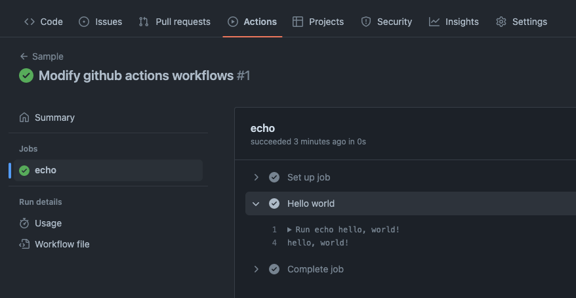Click the Summary home icon
Image resolution: width=576 pixels, height=298 pixels.
click(24, 117)
